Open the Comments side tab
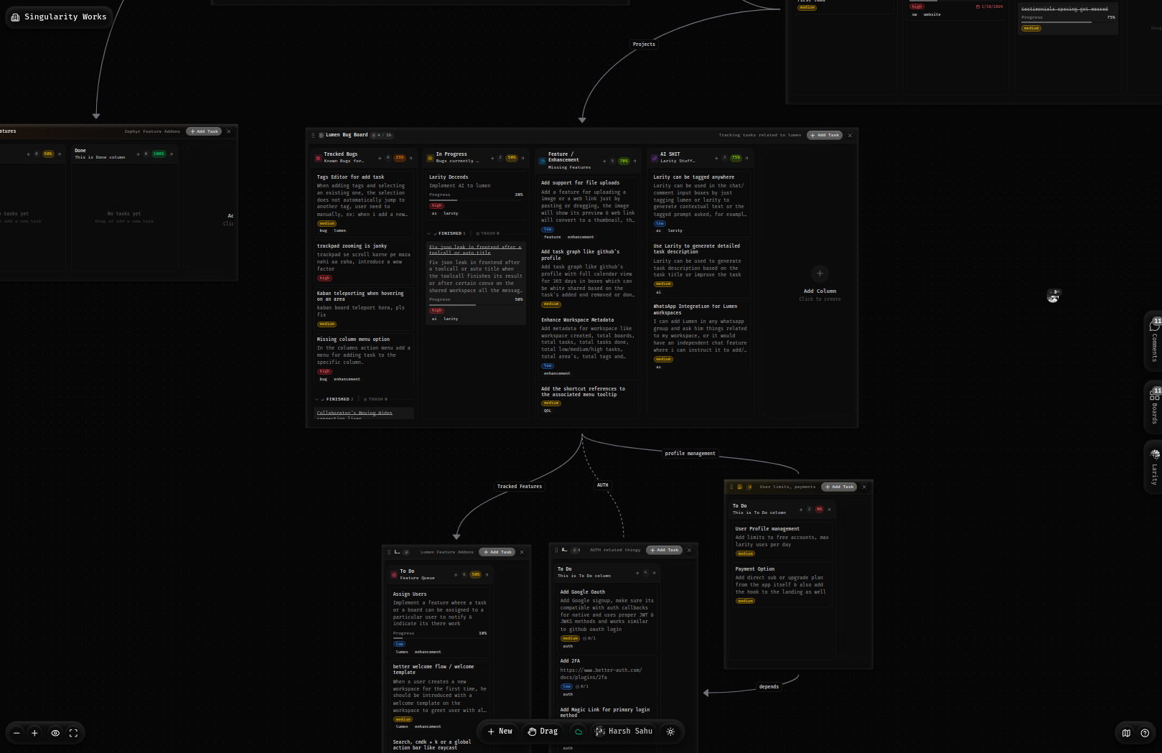Screen dimensions: 1162x753 click(1154, 341)
